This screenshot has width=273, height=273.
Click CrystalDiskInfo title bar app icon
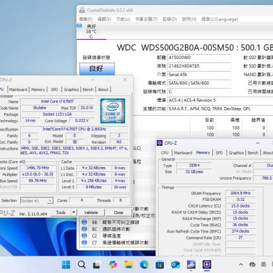click(82, 10)
